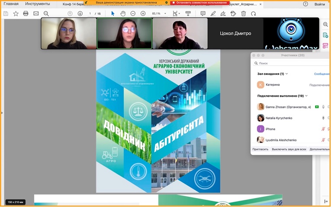Close the Буклет_Аграрни document tab
The image size is (332, 208).
click(x=261, y=4)
